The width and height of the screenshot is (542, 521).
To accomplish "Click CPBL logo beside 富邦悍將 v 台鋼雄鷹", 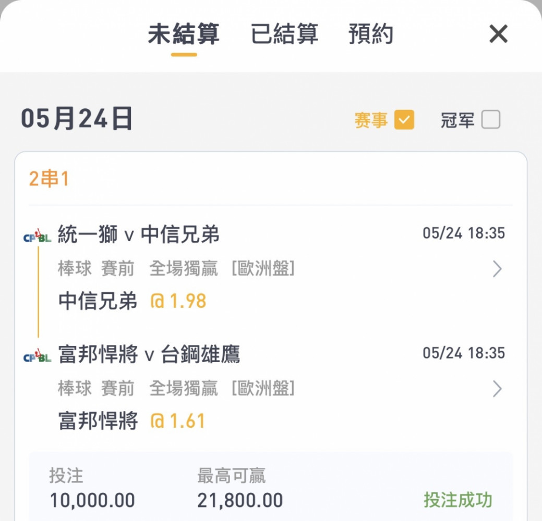I will (38, 357).
